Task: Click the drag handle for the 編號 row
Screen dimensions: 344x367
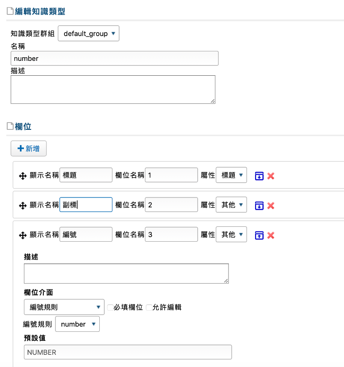Action: click(x=22, y=235)
